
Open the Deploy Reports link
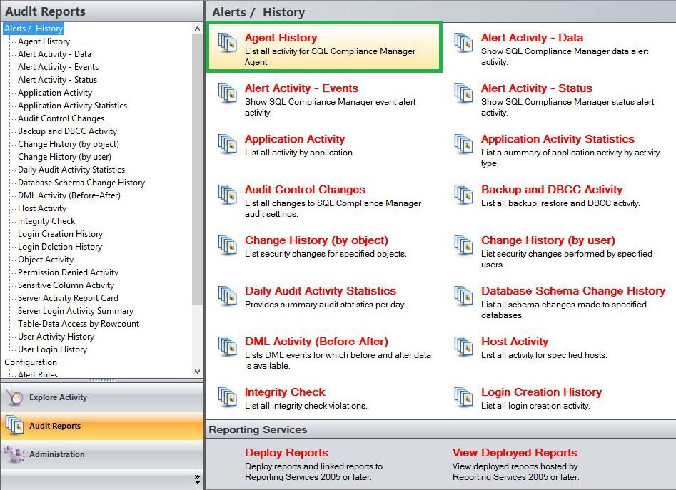(286, 452)
